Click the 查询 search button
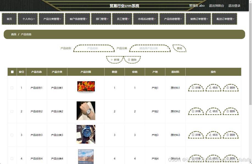Image resolution: width=252 pixels, height=164 pixels. click(x=179, y=48)
